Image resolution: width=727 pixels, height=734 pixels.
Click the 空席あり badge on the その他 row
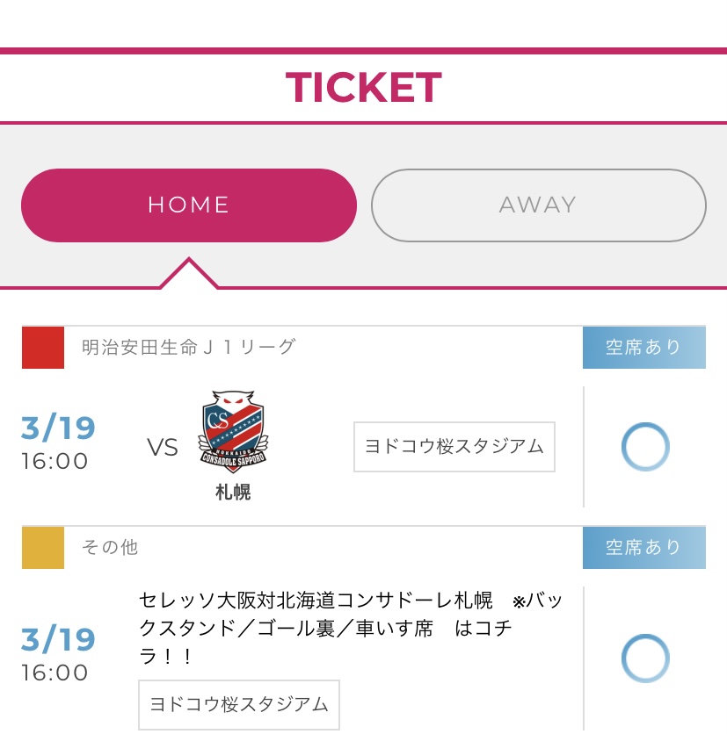(643, 548)
